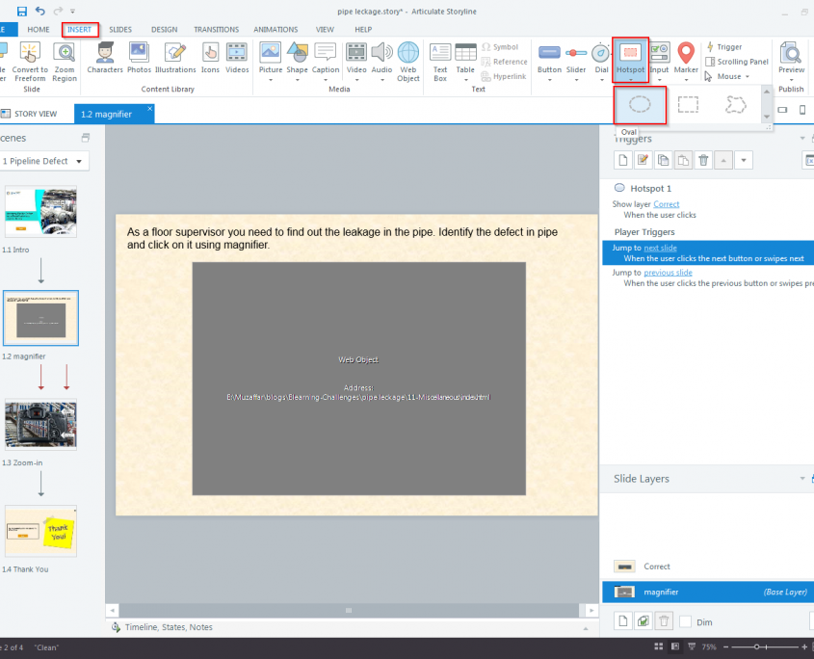This screenshot has height=659, width=814.
Task: Enable the Scrolling Panel option
Action: click(737, 62)
